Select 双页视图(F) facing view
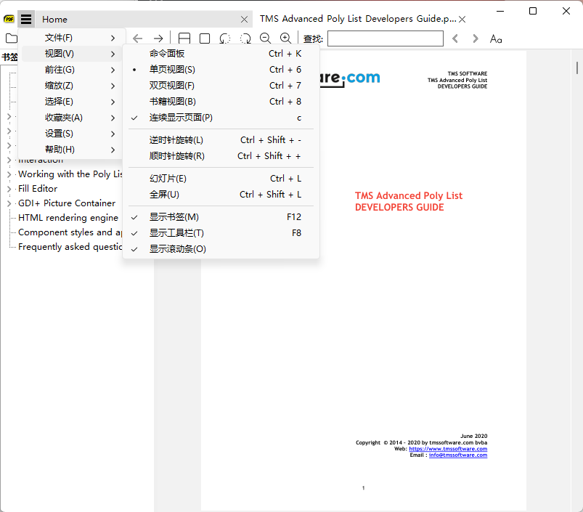Viewport: 583px width, 512px height. pyautogui.click(x=221, y=86)
